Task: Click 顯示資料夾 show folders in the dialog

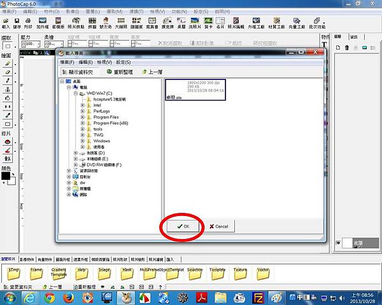Action: coord(78,72)
